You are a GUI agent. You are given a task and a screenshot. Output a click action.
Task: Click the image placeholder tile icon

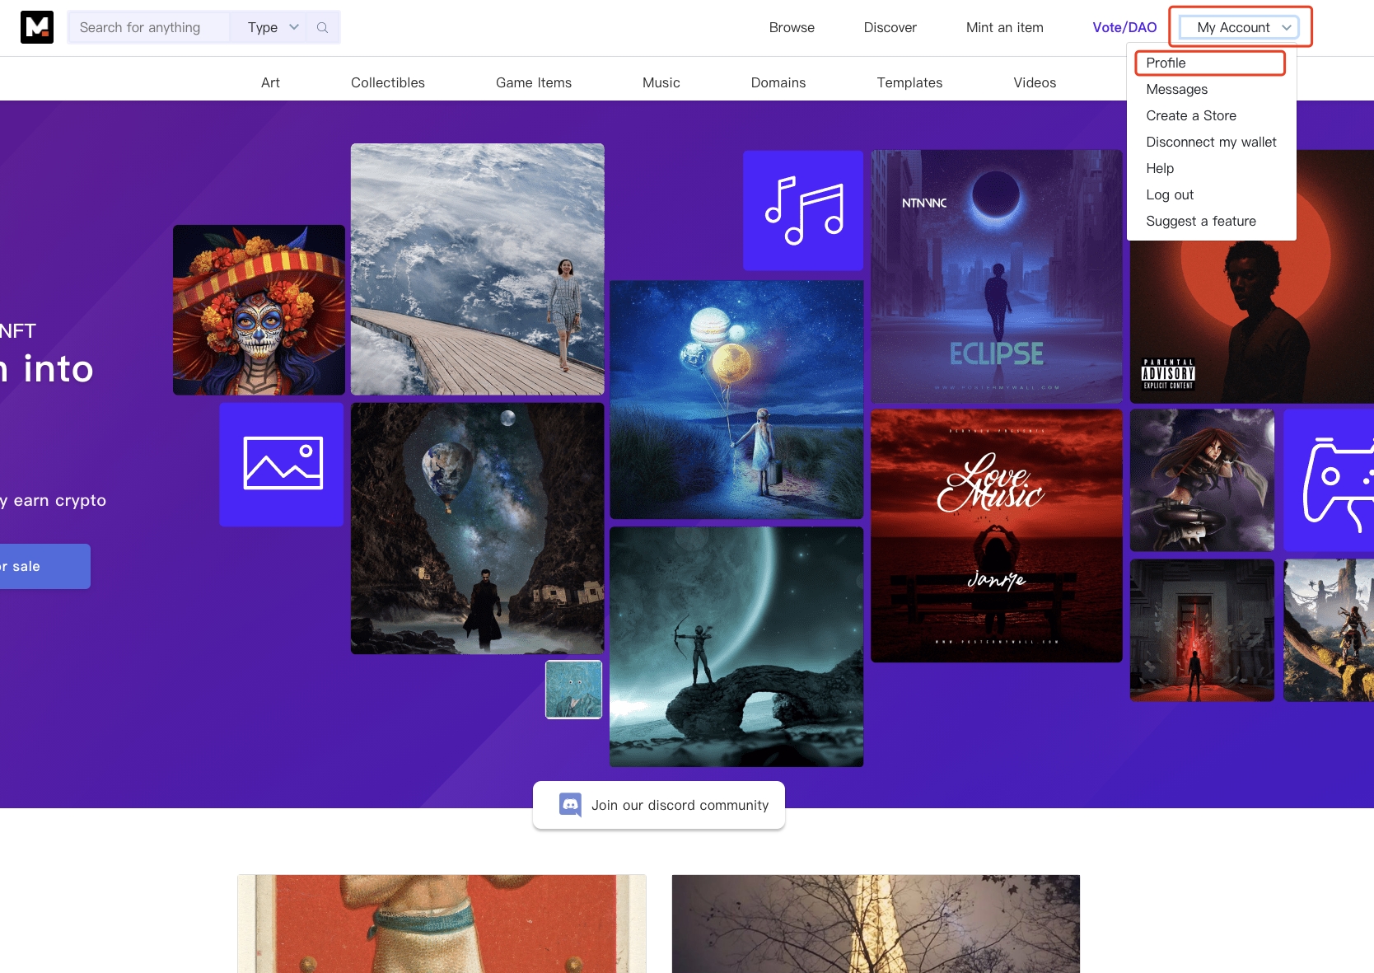(282, 464)
